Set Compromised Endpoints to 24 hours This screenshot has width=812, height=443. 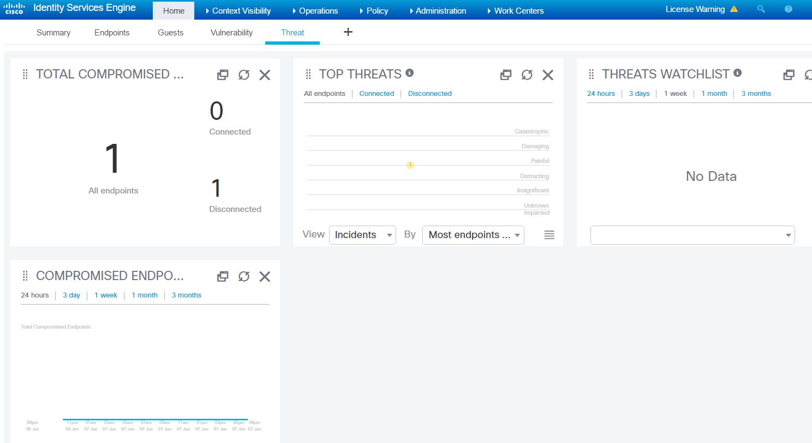(x=35, y=295)
